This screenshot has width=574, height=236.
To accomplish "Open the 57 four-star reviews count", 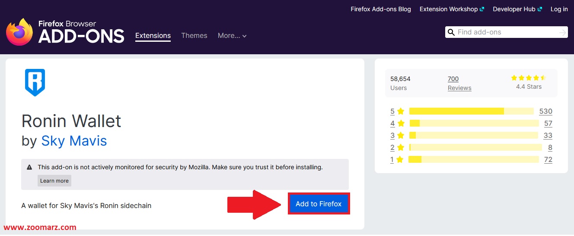I will tap(548, 123).
